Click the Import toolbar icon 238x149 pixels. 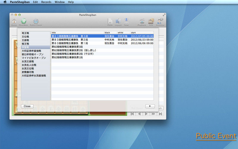tap(118, 22)
